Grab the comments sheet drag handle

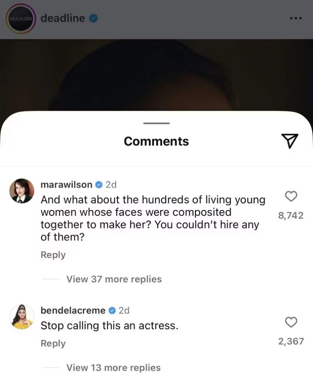[156, 123]
